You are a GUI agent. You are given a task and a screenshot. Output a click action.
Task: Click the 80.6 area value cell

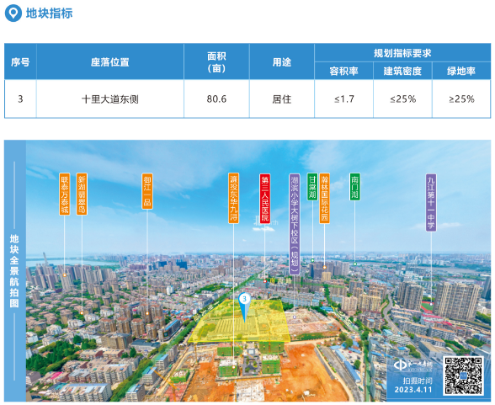click(x=216, y=99)
